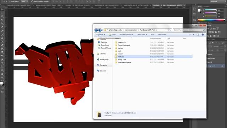Viewport: 227px width, 128px height.
Task: Select the Quick Selection tool
Action: 2,20
